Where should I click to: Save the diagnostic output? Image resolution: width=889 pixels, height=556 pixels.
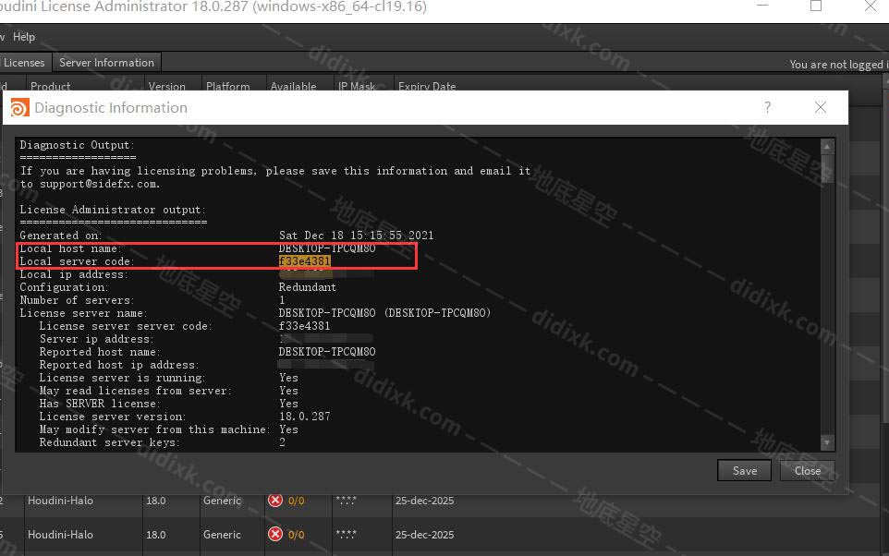click(x=745, y=470)
